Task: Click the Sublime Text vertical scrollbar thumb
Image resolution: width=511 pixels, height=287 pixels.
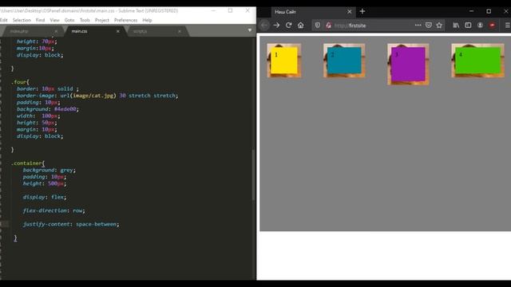Action: (x=254, y=175)
